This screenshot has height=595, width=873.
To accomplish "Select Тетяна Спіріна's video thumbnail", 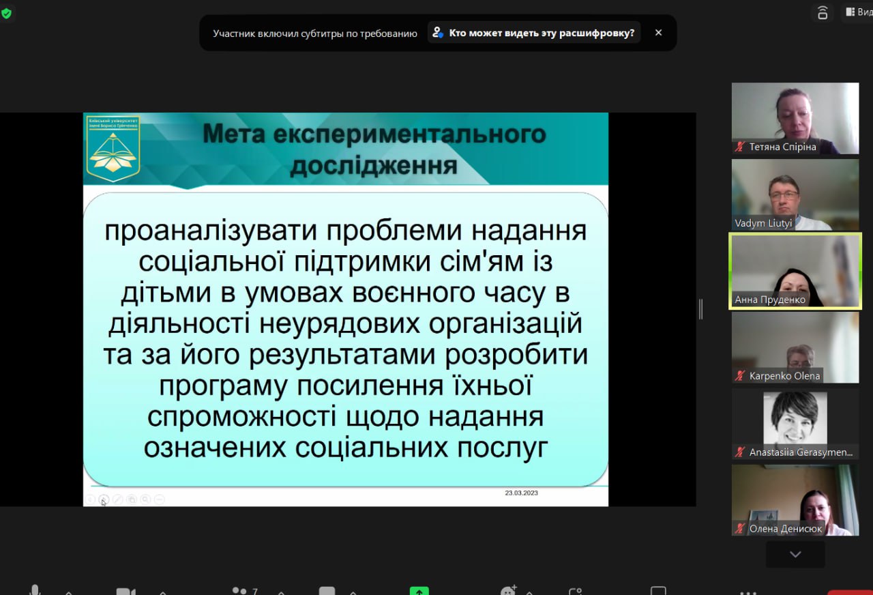I will click(795, 118).
